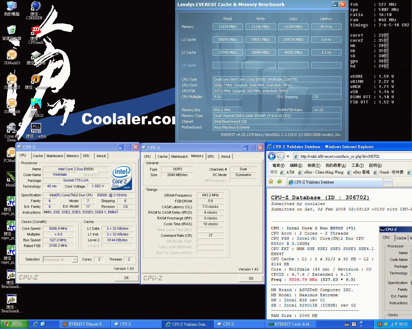Click L2 Cache Write 28896 MB/s result
The height and width of the screenshot is (329, 412).
coord(260,52)
